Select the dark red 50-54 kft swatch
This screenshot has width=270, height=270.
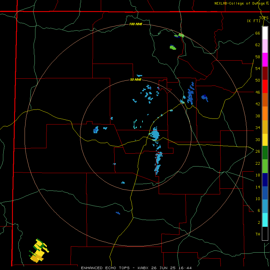(265, 73)
